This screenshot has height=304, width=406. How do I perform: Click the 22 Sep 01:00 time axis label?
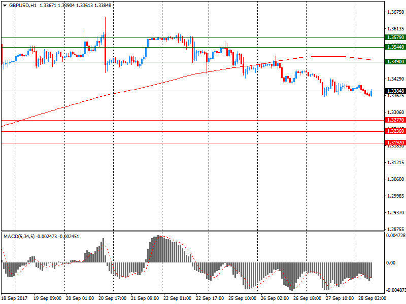178,298
